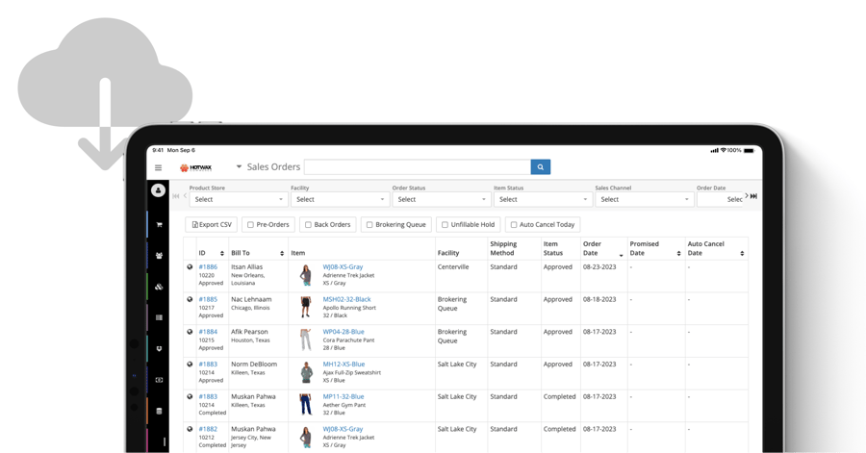The image size is (866, 453).
Task: Click the Export CSV button
Action: tap(212, 225)
